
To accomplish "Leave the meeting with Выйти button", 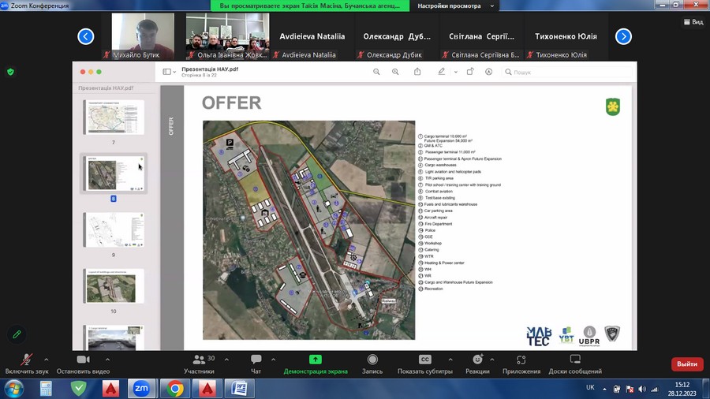I will pos(686,364).
